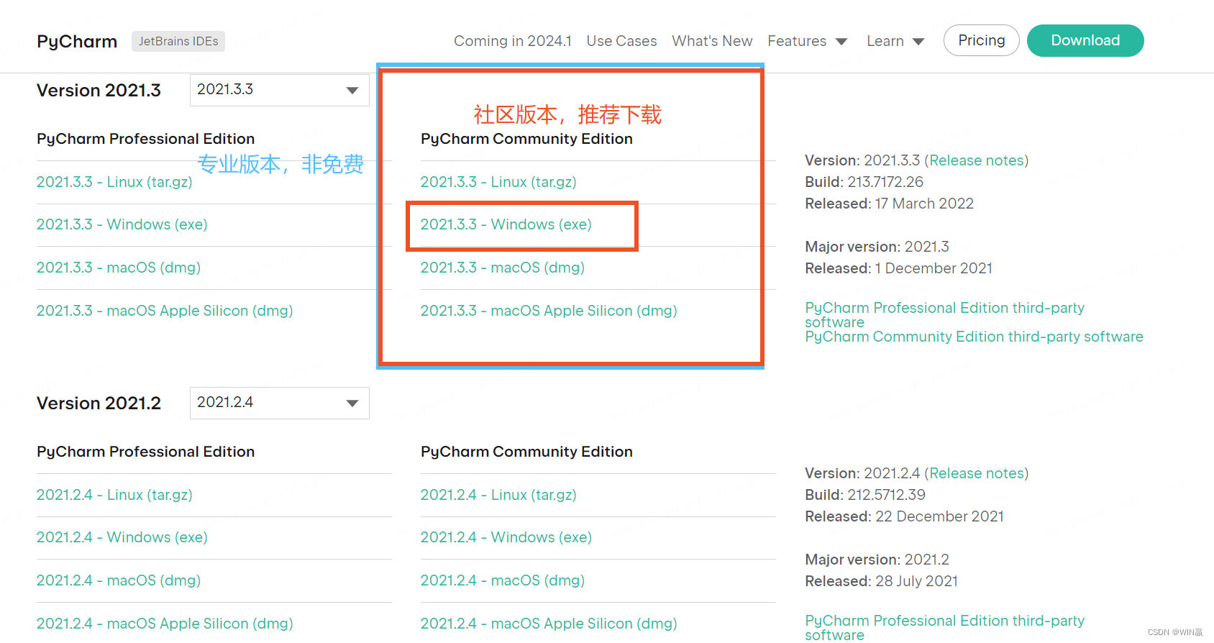
Task: Select Build: 212.5712.39 text
Action: pyautogui.click(x=865, y=495)
